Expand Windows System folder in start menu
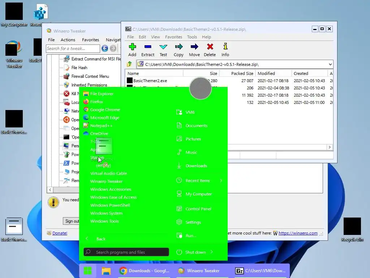The height and width of the screenshot is (278, 370). 107,213
